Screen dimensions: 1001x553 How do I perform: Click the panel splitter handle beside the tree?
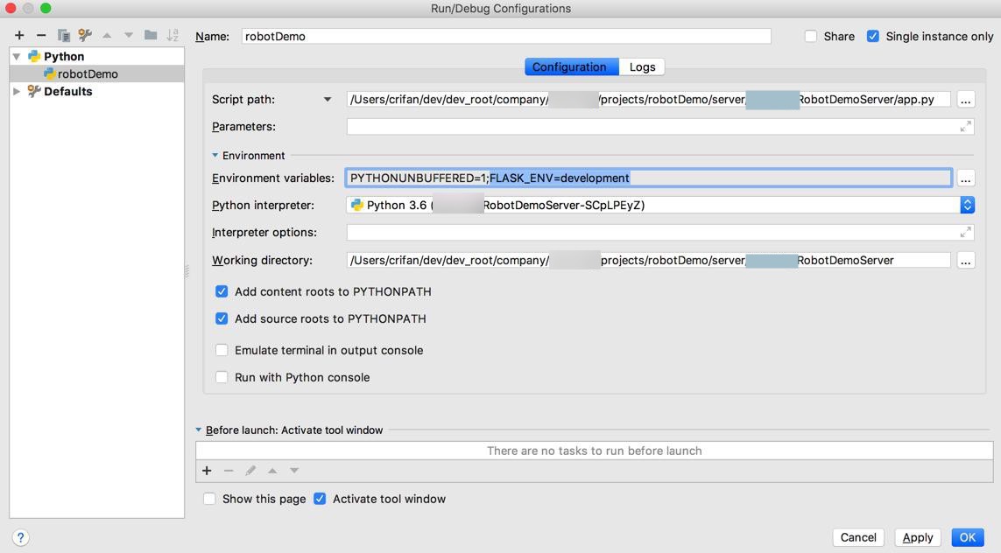(x=187, y=272)
